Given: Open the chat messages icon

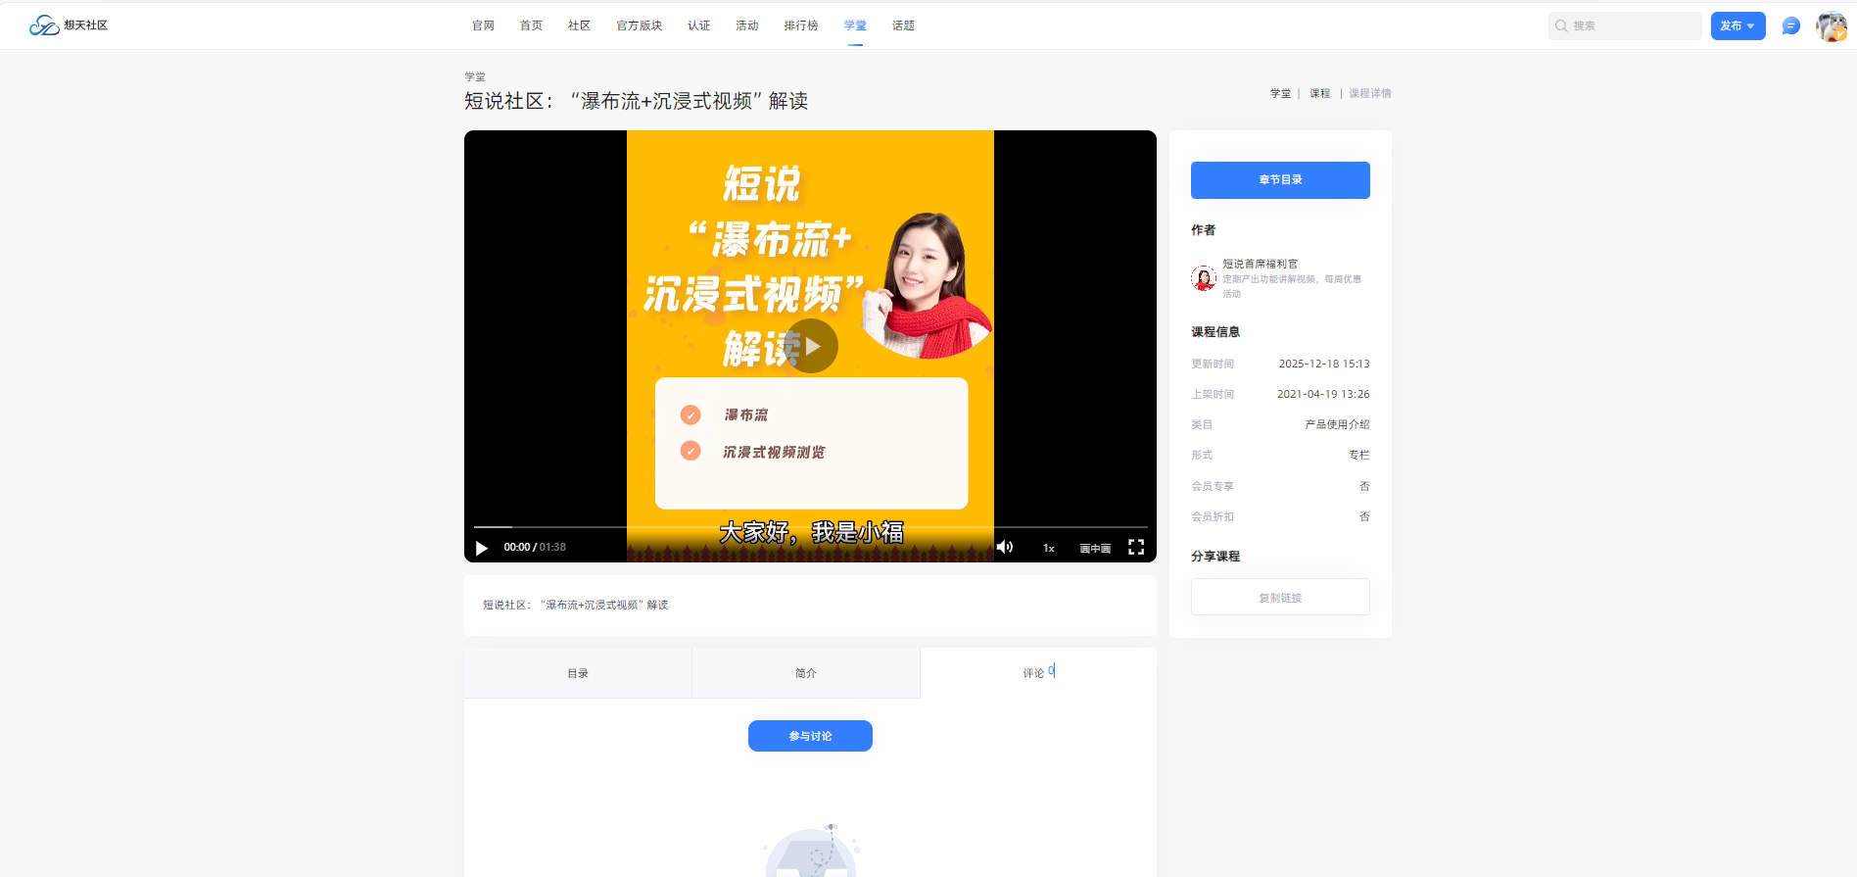Looking at the screenshot, I should [1790, 25].
